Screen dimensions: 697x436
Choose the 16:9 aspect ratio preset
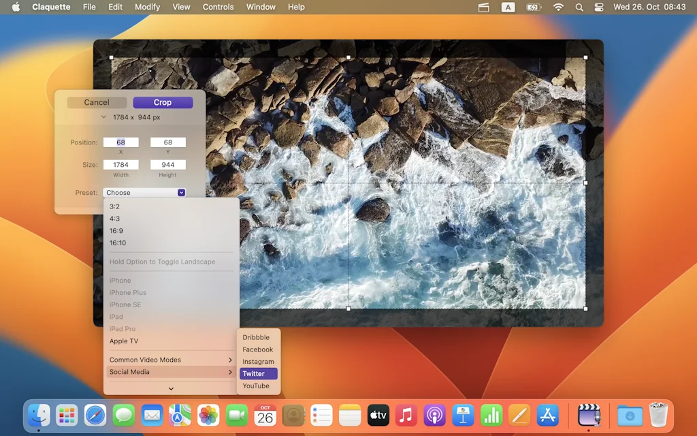(x=116, y=231)
